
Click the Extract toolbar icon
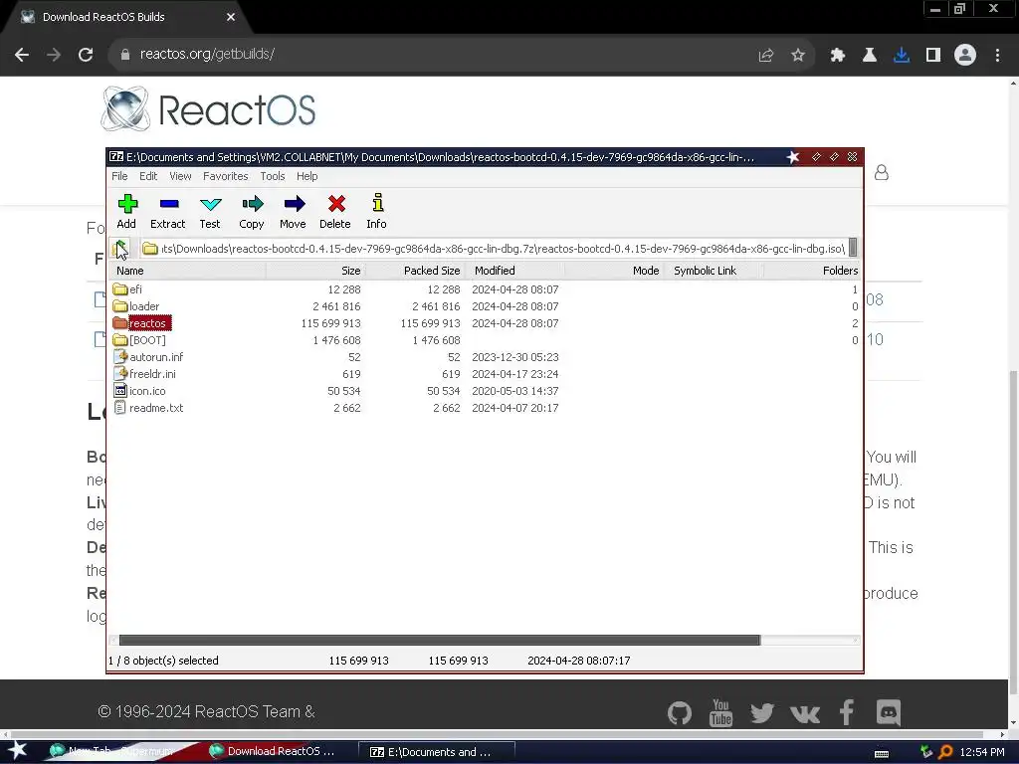click(x=167, y=211)
